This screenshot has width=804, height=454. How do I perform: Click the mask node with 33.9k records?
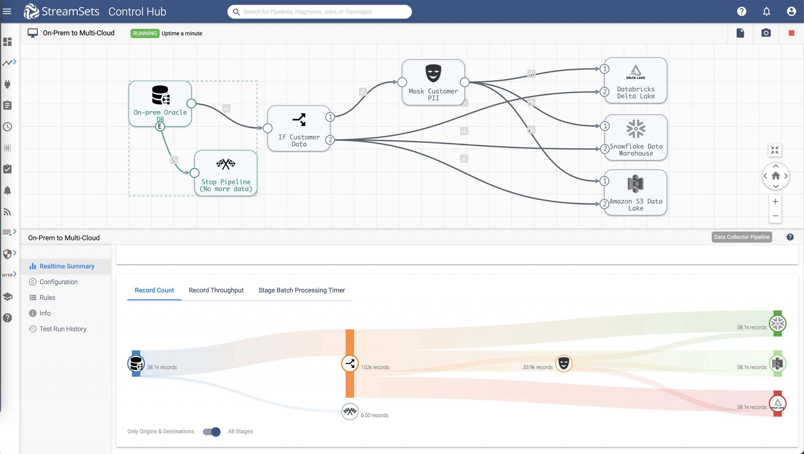(563, 364)
